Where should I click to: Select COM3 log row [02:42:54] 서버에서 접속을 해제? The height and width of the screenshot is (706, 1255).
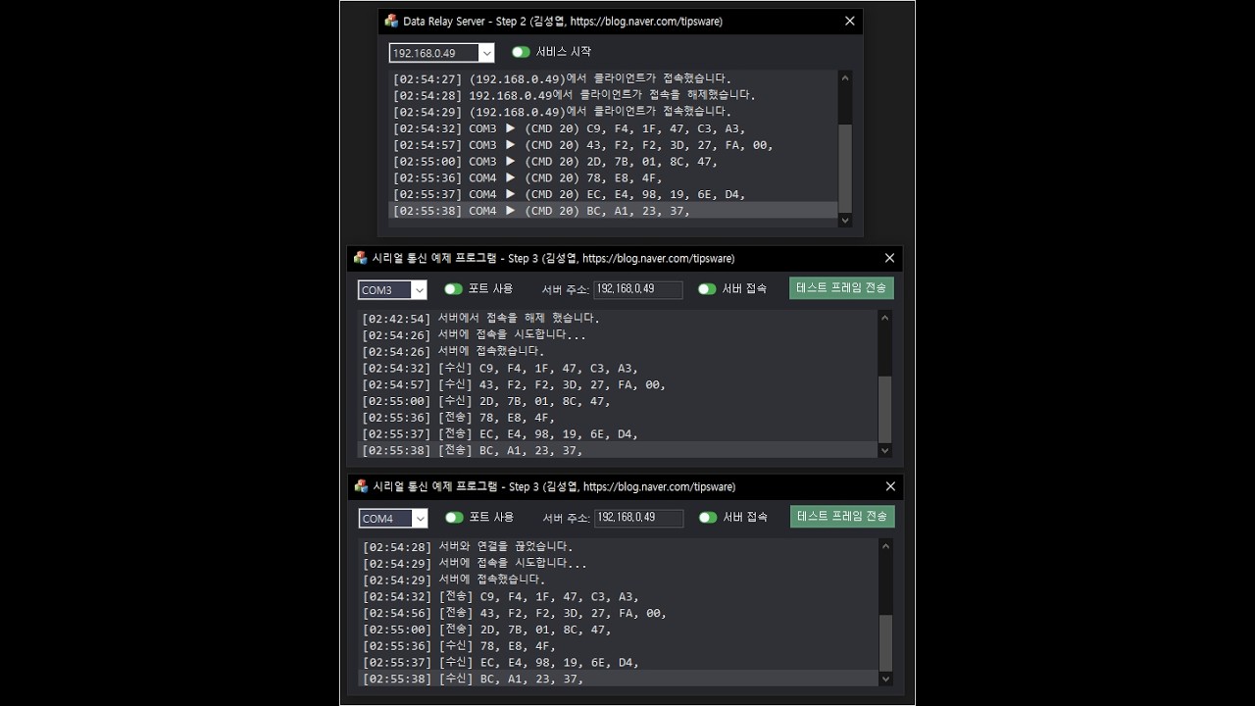pyautogui.click(x=618, y=319)
